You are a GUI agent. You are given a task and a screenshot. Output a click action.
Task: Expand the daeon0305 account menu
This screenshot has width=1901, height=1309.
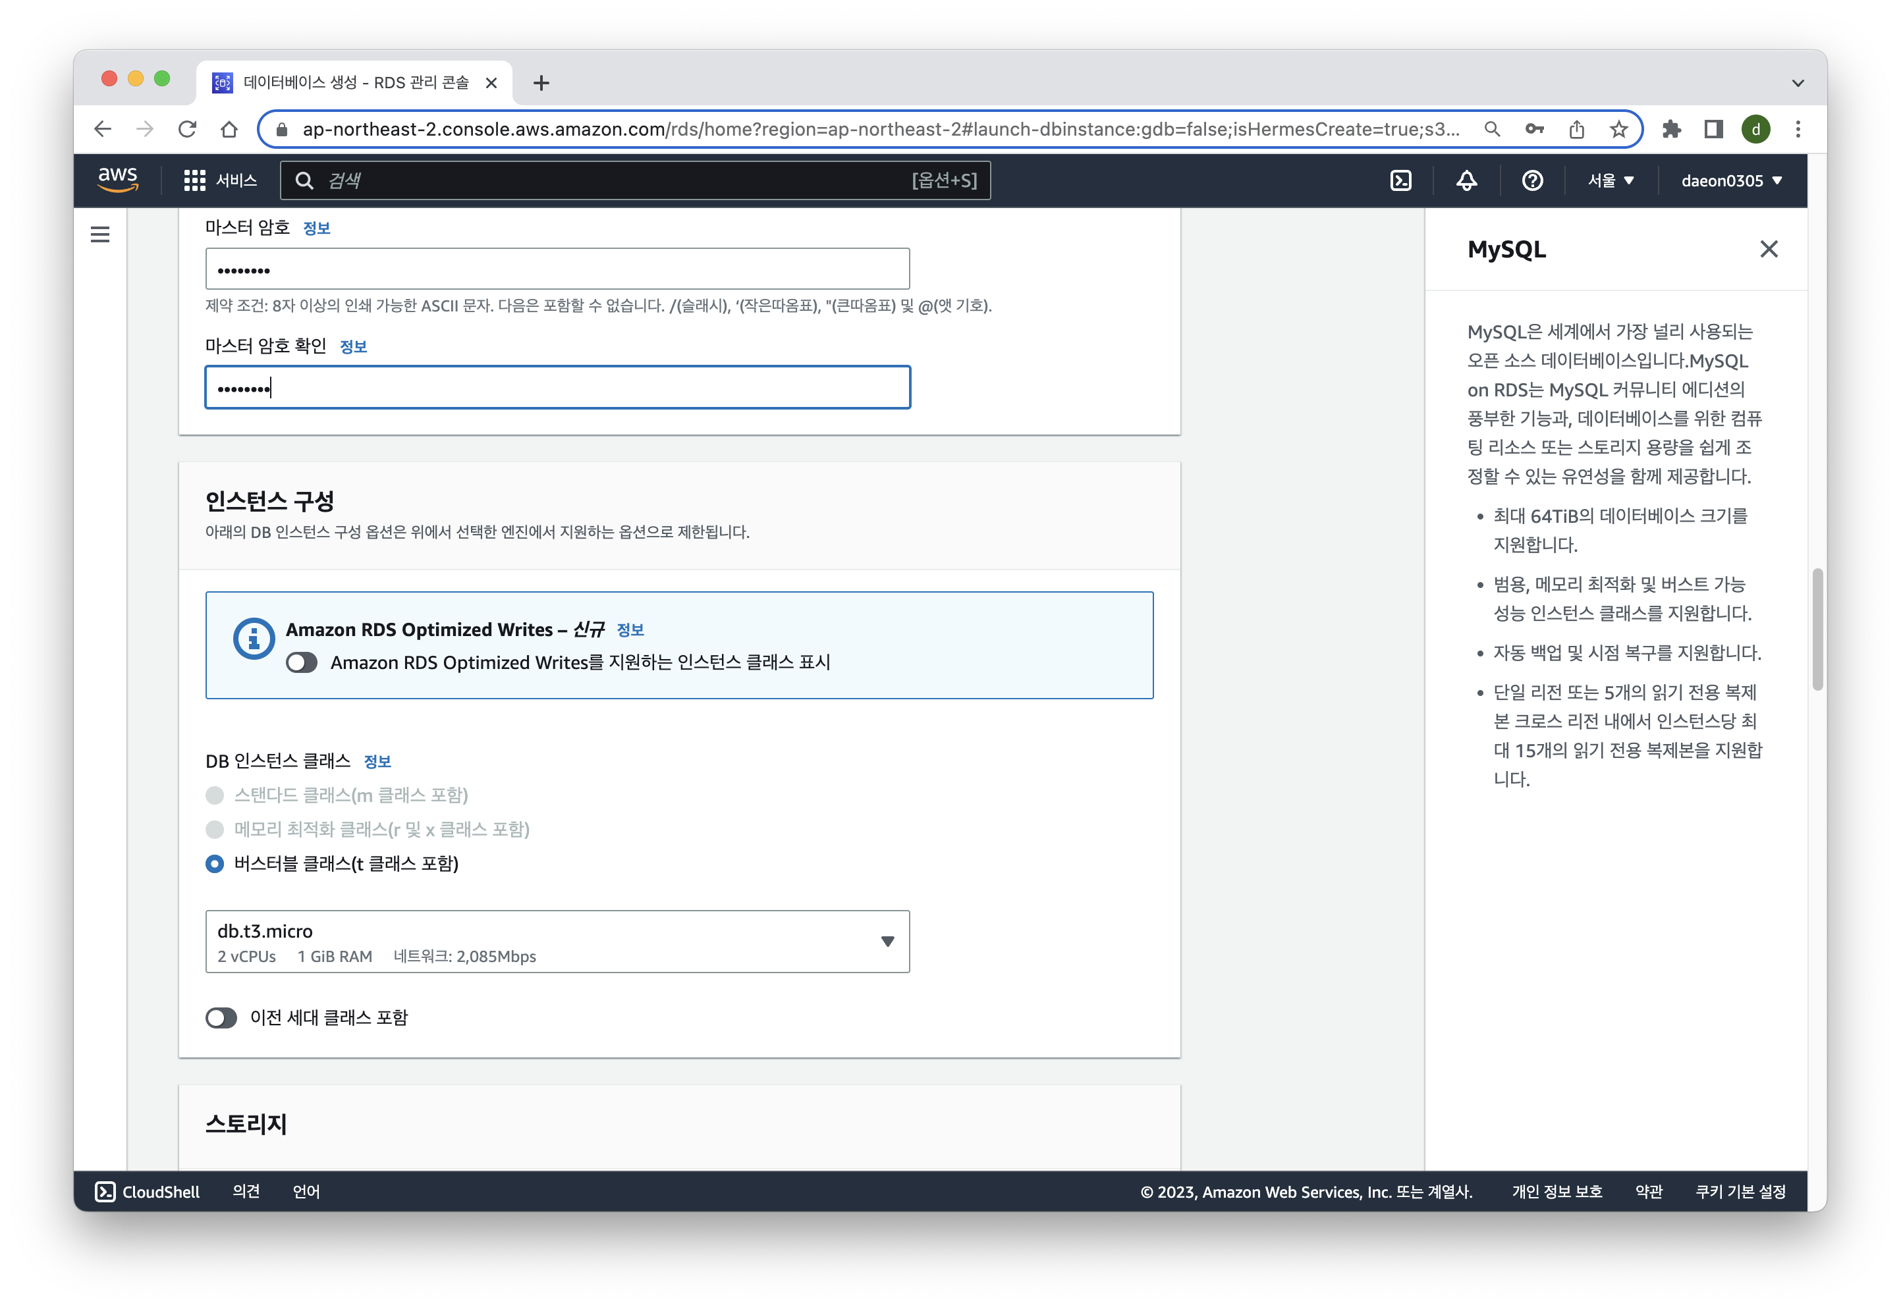click(x=1731, y=180)
